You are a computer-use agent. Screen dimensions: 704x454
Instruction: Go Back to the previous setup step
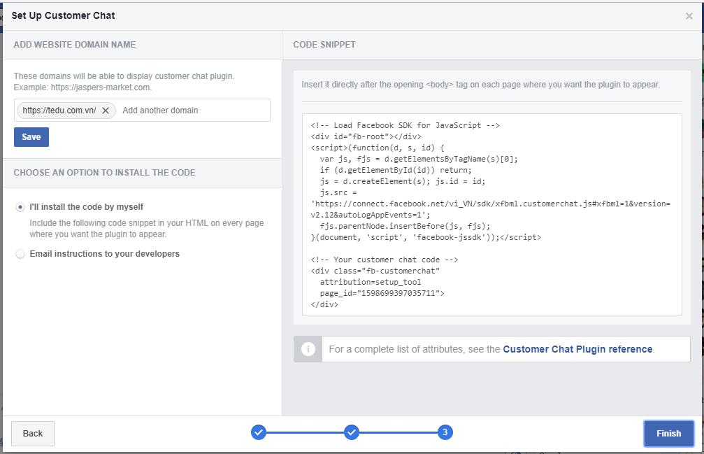tap(33, 434)
